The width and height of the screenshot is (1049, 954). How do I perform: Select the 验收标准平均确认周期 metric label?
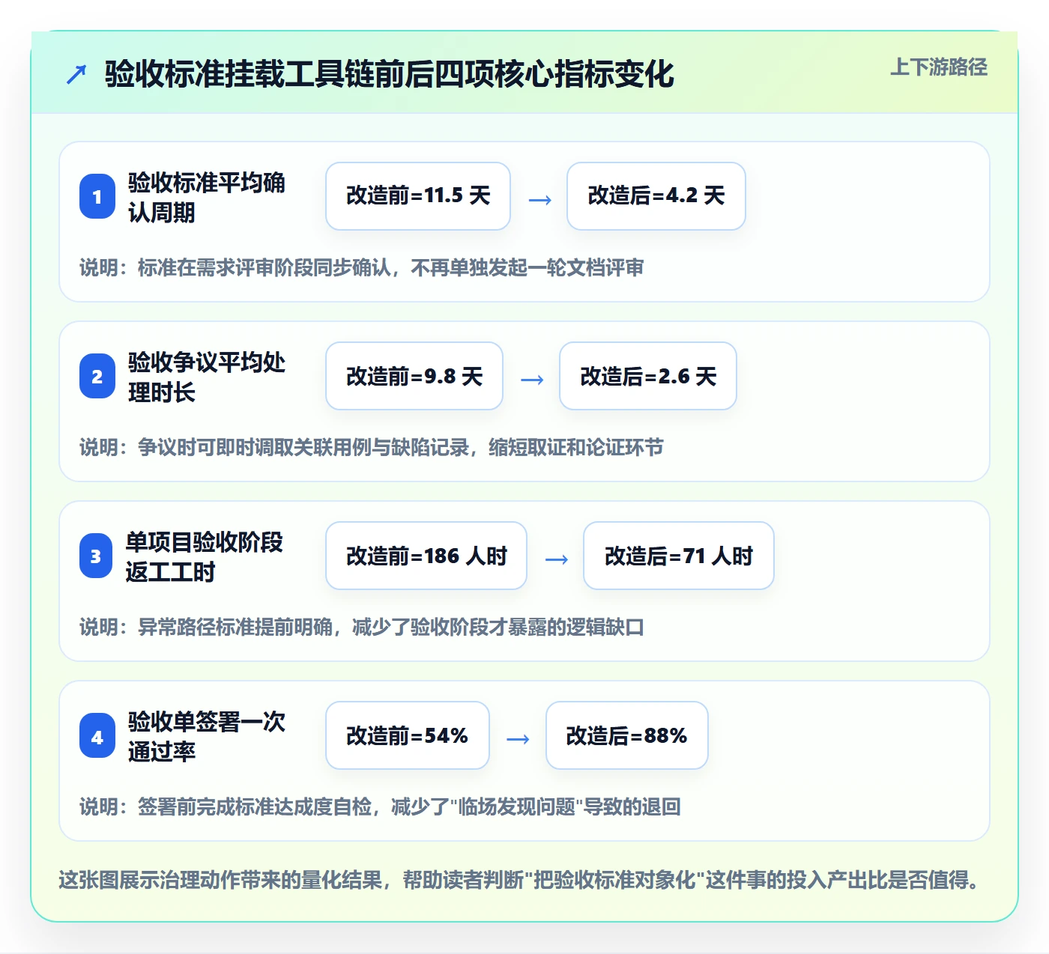(x=206, y=197)
